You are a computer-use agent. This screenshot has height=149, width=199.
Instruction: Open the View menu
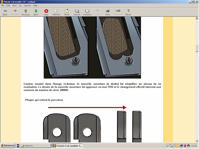(x=14, y=5)
